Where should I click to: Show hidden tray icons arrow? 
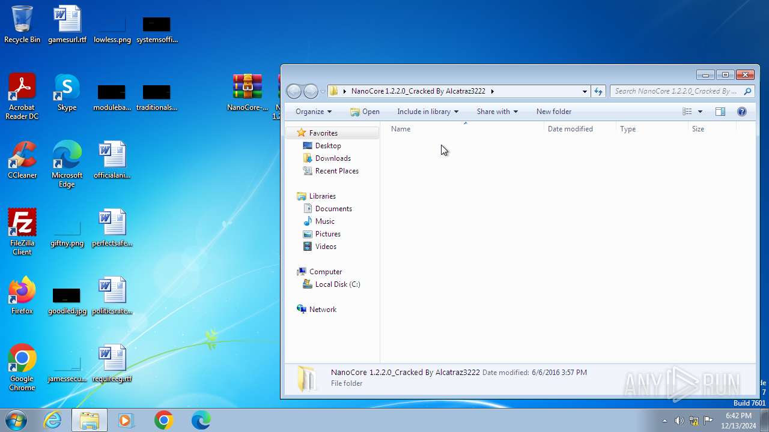tap(664, 421)
